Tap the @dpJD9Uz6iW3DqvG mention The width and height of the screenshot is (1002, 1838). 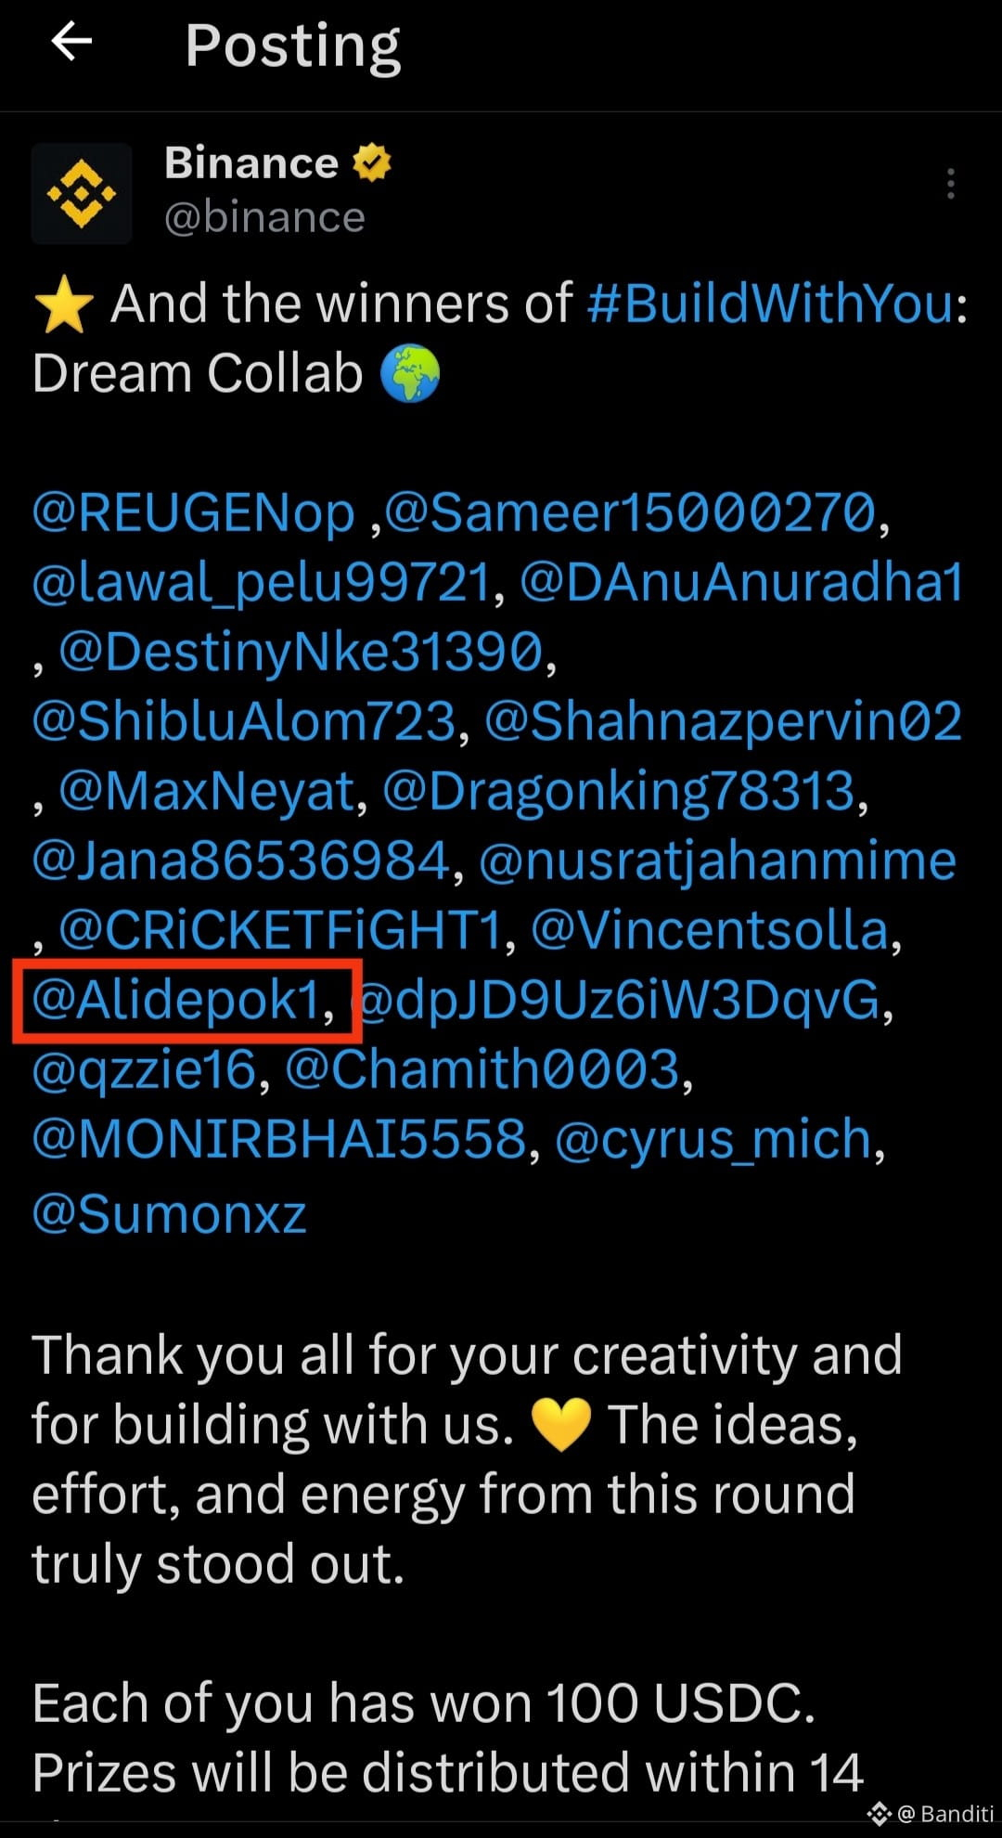click(619, 1000)
